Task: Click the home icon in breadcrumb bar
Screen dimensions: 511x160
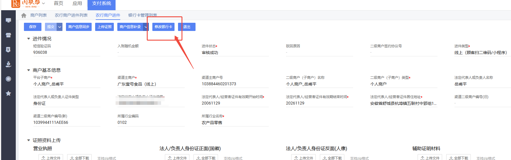Action: (x=24, y=15)
